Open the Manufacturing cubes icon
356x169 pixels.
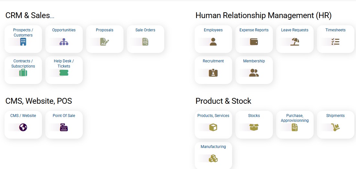[213, 158]
